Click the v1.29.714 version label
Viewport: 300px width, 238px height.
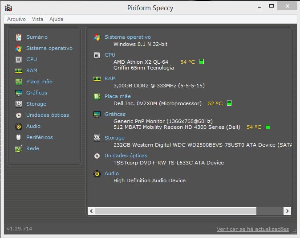click(19, 229)
